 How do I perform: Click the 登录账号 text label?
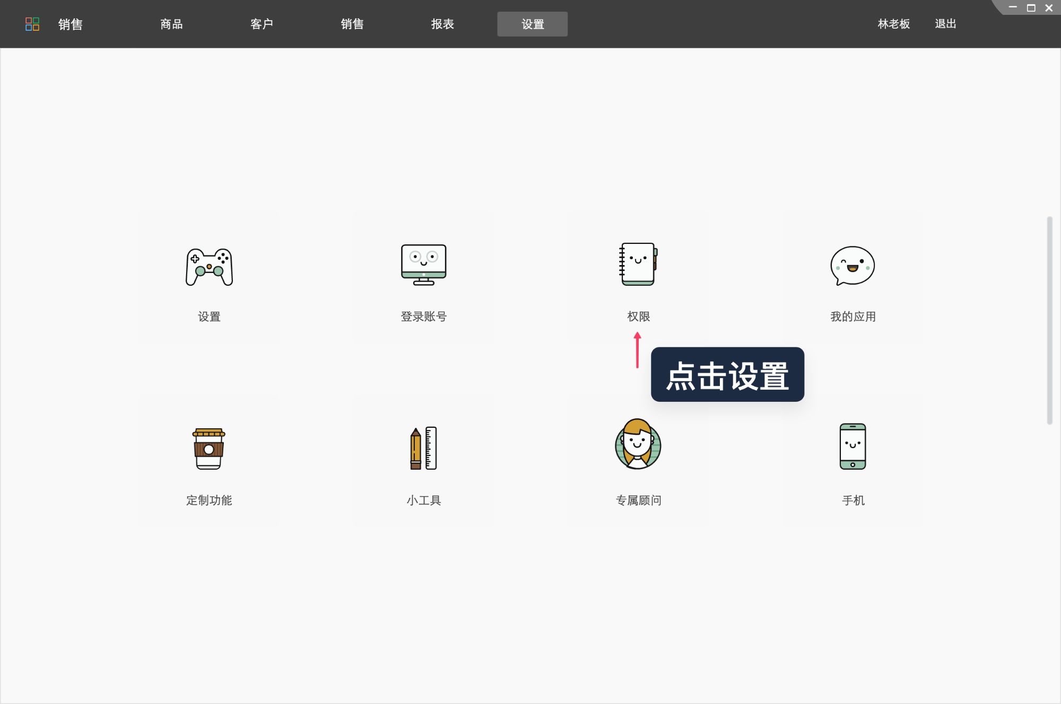click(423, 316)
